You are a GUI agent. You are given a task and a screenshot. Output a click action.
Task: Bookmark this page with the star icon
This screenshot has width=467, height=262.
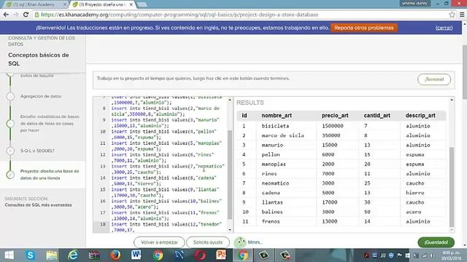(452, 15)
